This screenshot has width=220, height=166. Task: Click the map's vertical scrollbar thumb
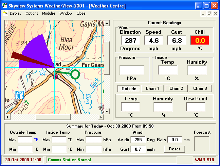tap(107, 58)
